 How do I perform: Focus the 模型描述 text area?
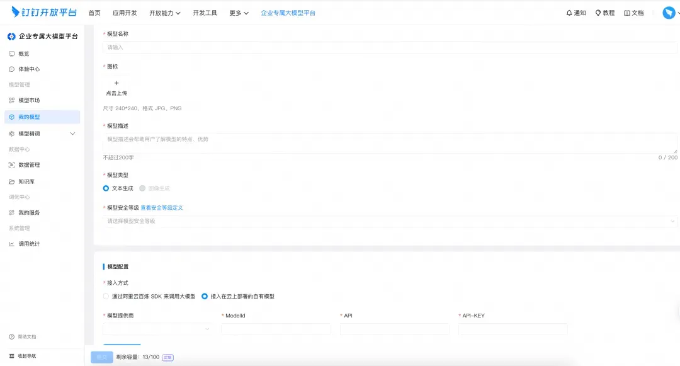click(390, 143)
